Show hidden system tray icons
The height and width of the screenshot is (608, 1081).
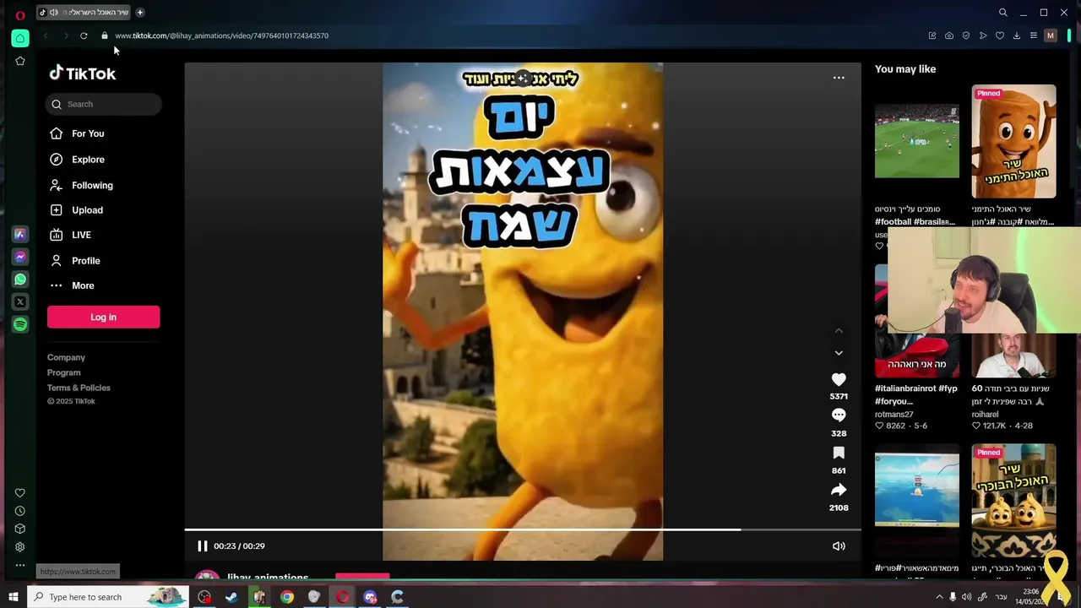(x=939, y=597)
